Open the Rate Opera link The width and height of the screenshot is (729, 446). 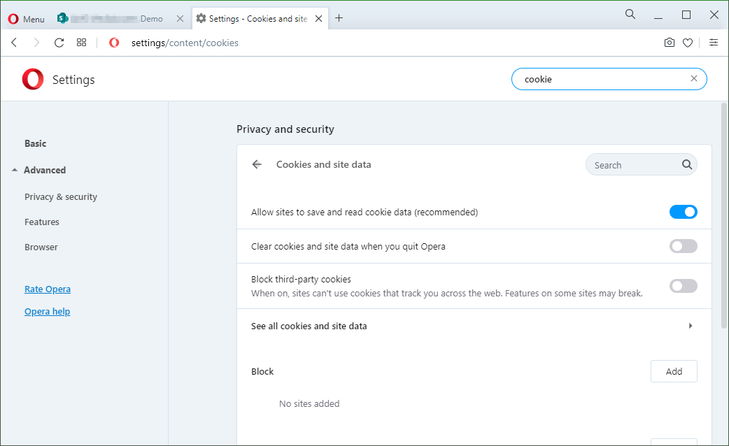48,289
